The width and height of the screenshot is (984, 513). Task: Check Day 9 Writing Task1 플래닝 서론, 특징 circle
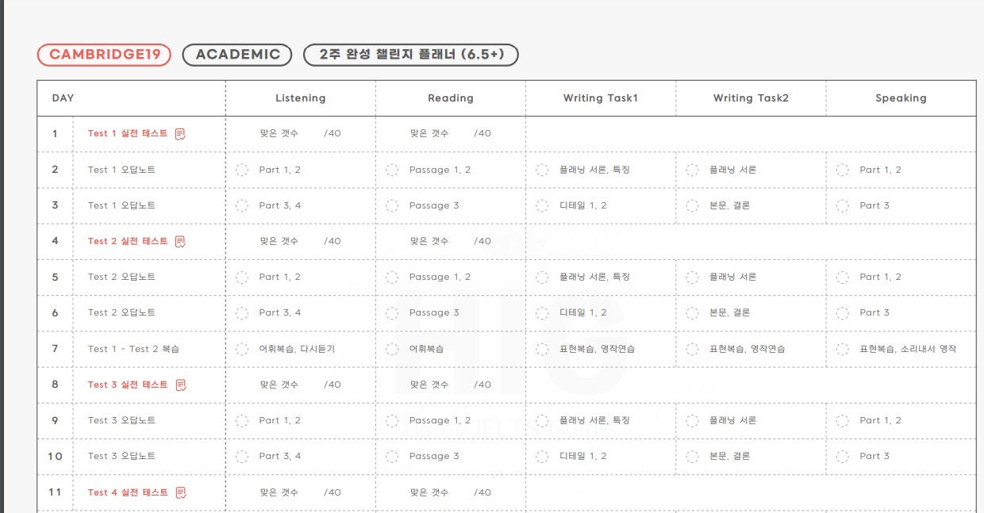tap(542, 420)
